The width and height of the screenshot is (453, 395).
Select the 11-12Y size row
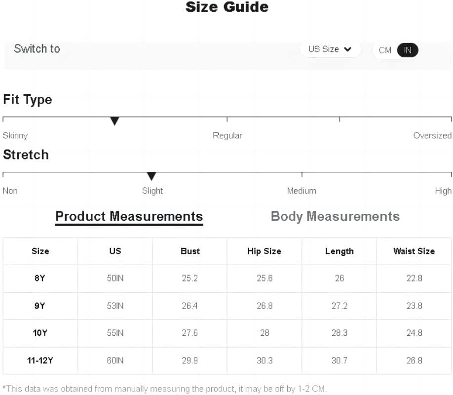click(x=227, y=360)
